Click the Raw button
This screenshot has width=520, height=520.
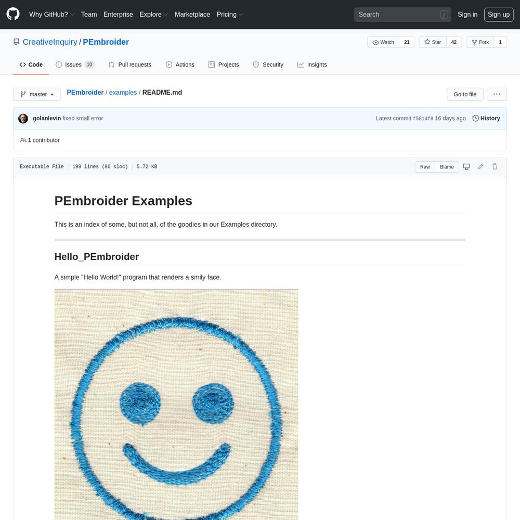click(x=425, y=167)
